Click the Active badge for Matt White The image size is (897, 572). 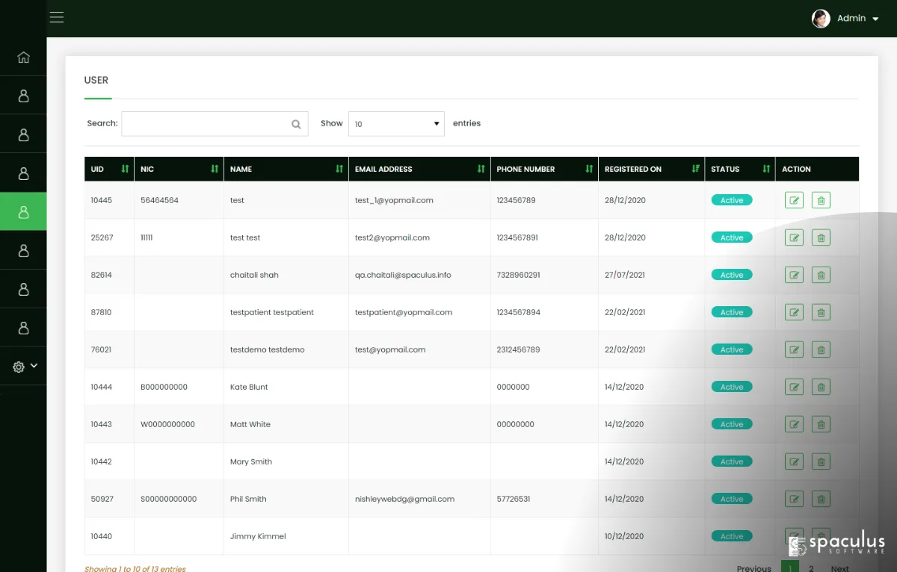pos(732,424)
